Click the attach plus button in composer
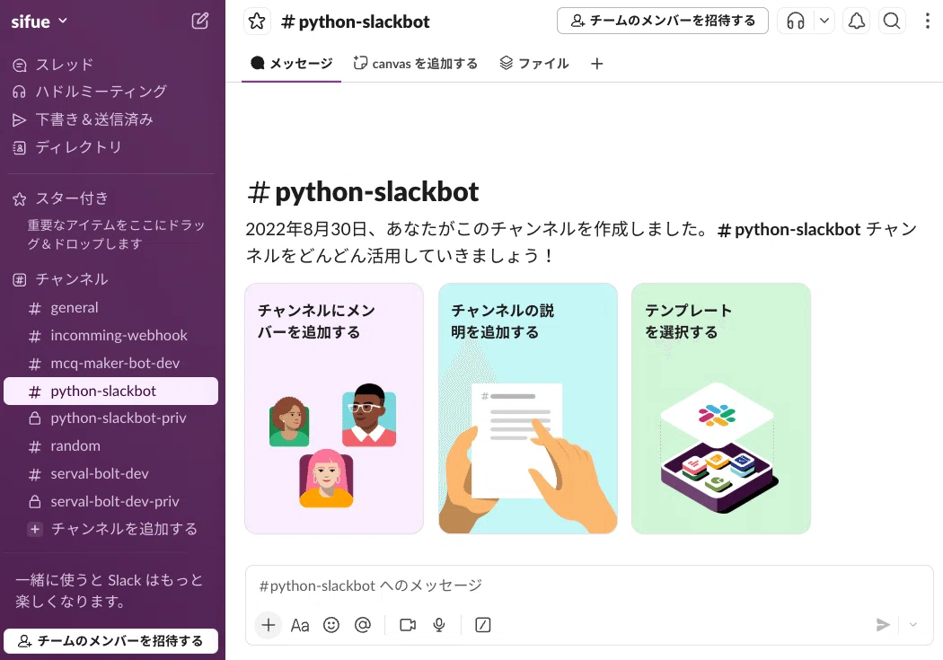This screenshot has height=660, width=943. click(x=269, y=625)
